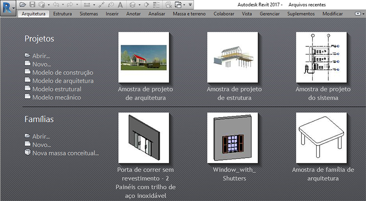Screen dimensions: 366x201
Task: Open Porta de correr sem revestimento thumbnail
Action: (144, 138)
